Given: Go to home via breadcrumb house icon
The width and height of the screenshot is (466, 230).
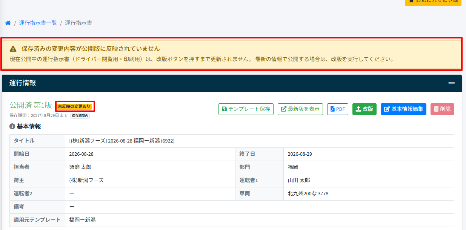Looking at the screenshot, I should point(8,23).
